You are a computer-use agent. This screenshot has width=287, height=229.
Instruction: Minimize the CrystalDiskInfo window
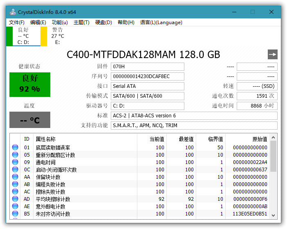[234, 12]
